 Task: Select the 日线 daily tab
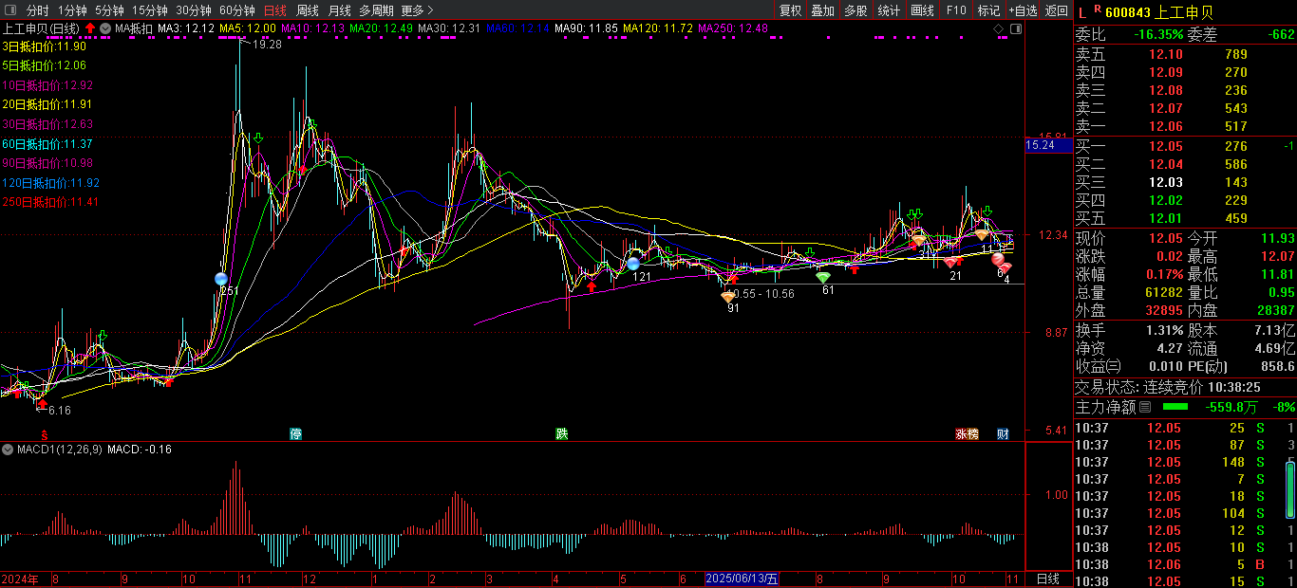pos(275,10)
